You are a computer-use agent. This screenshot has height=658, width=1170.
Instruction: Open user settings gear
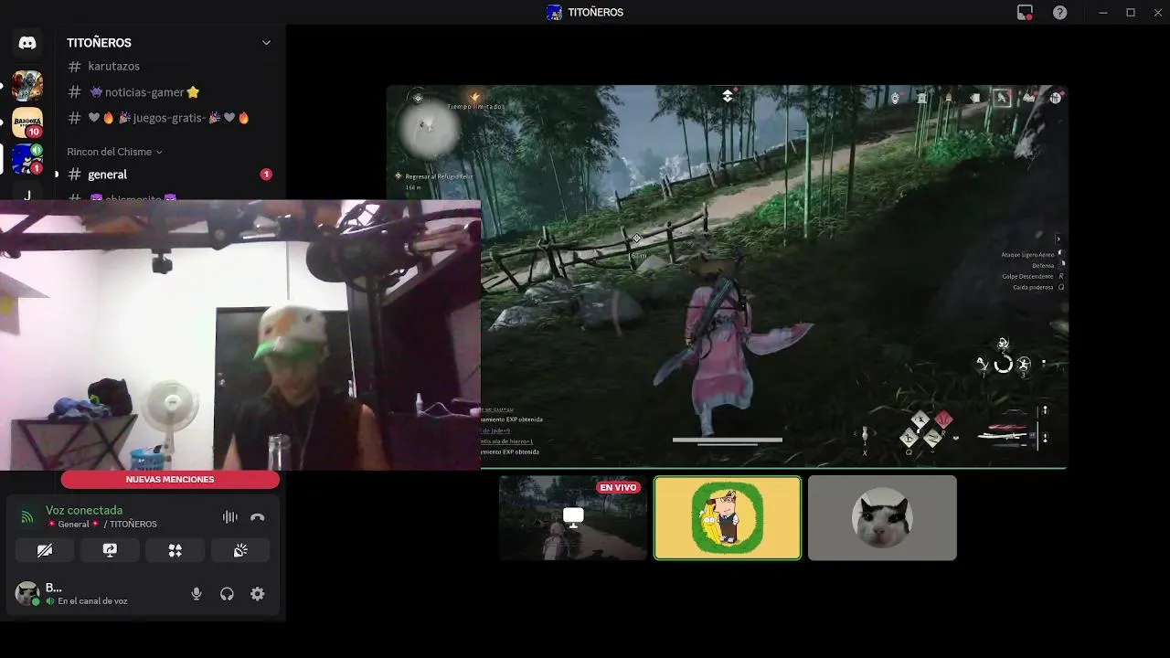(x=258, y=594)
